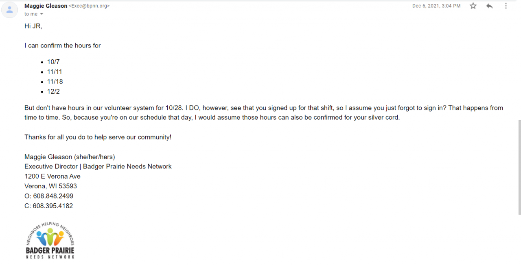Click the Verona, WI 53593 line
The image size is (521, 265).
coord(50,186)
